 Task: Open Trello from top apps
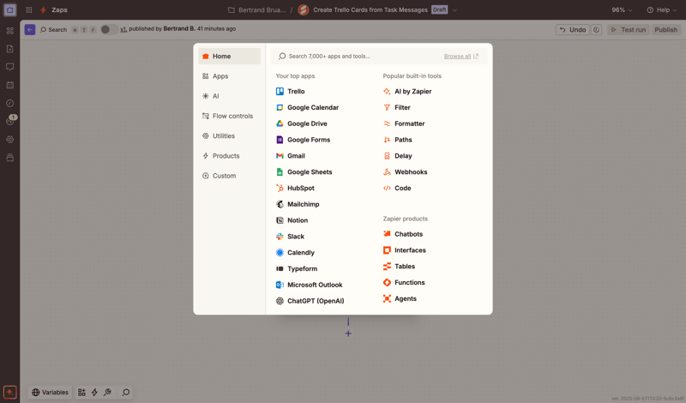click(291, 92)
